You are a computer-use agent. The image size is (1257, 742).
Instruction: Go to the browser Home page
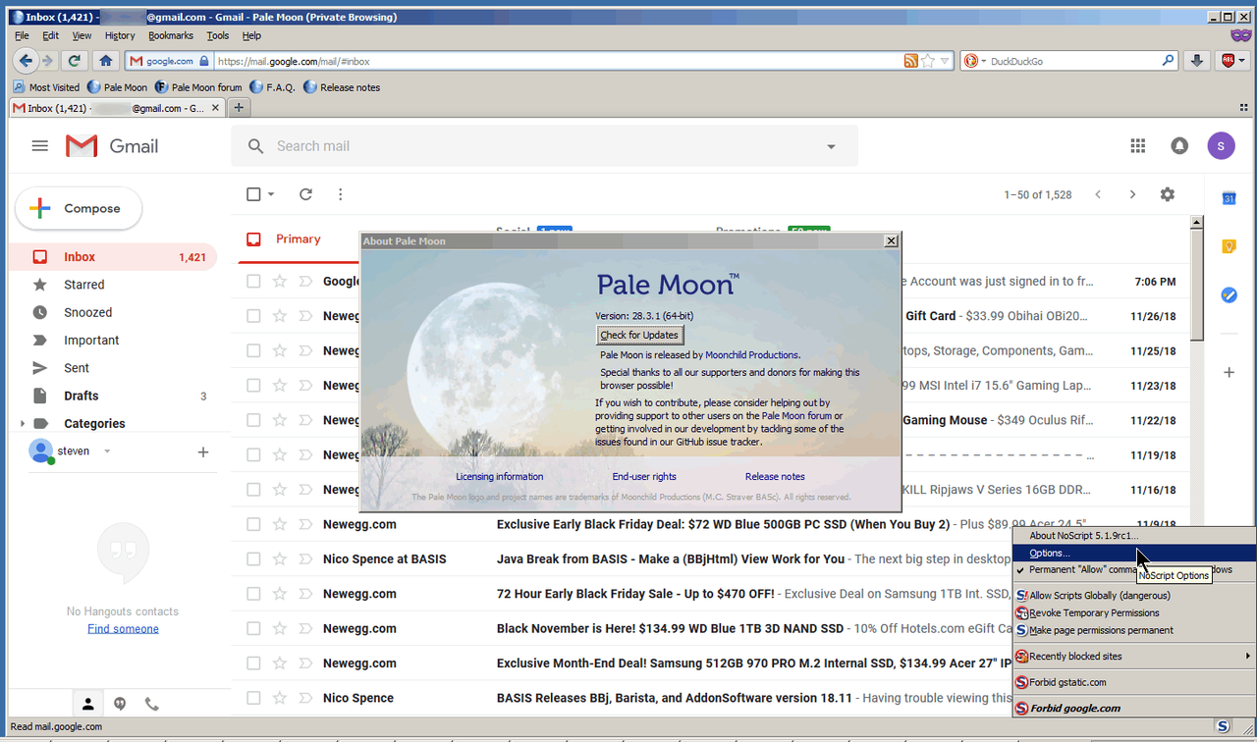tap(106, 61)
